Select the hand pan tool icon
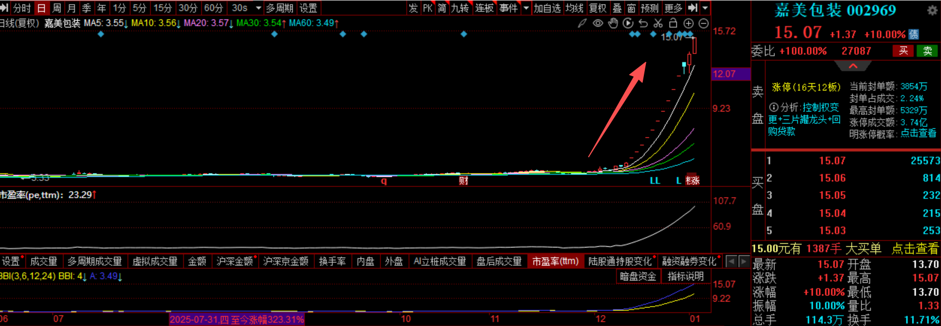 pos(613,23)
